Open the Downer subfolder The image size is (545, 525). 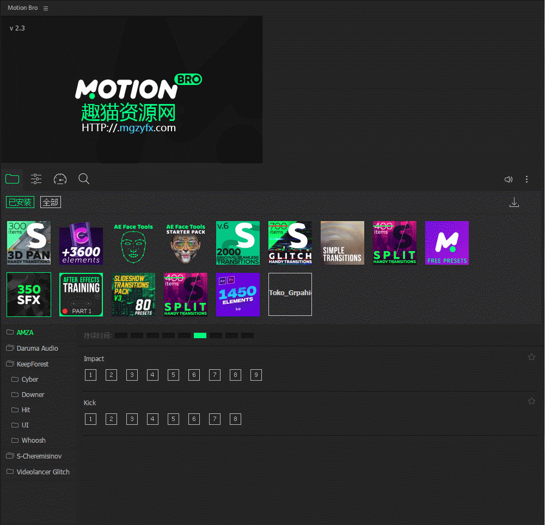click(x=28, y=395)
